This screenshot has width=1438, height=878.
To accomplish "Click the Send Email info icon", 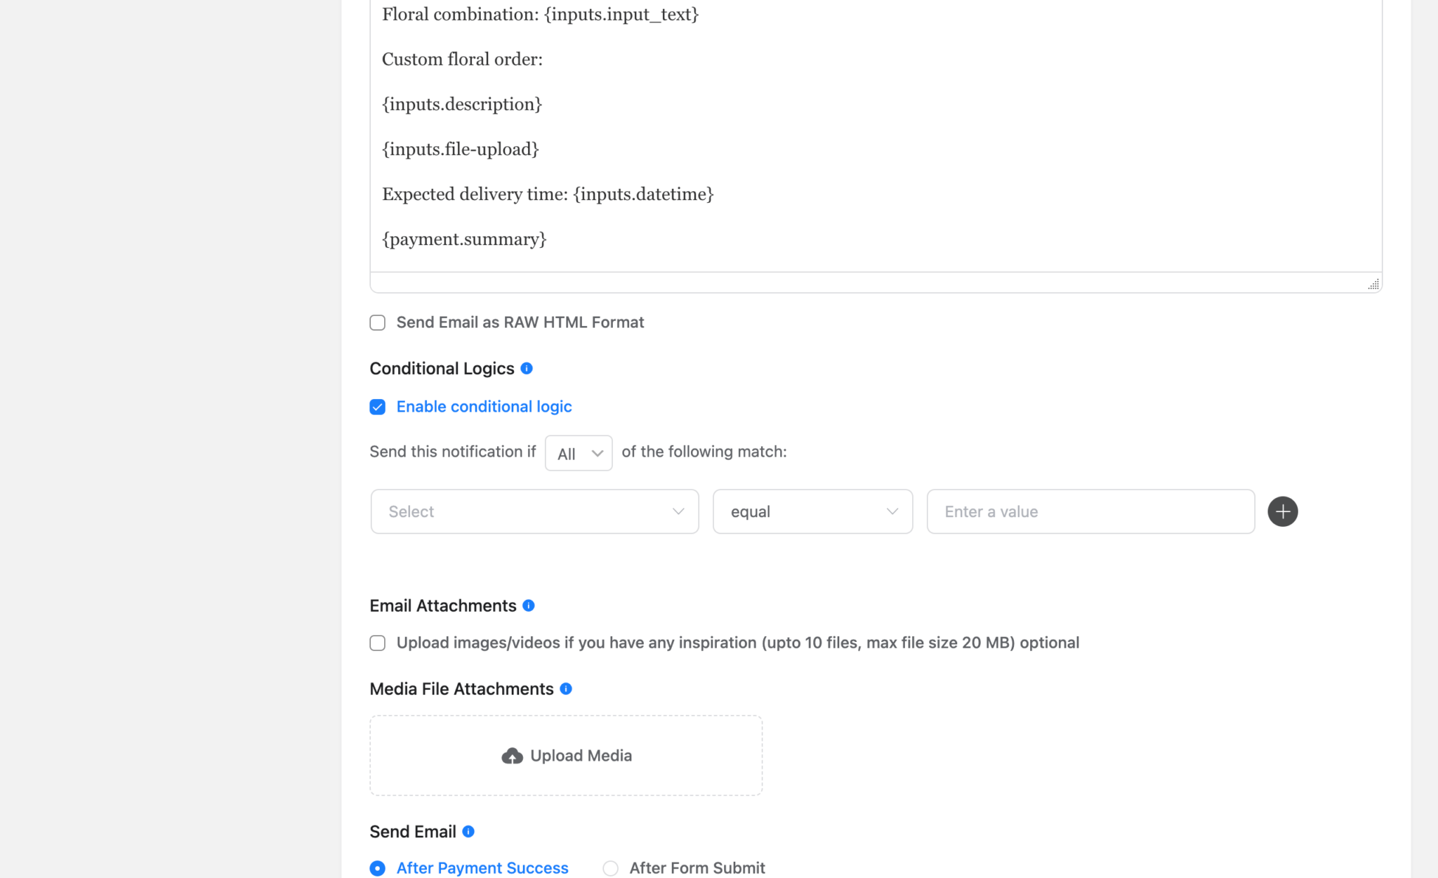I will [x=468, y=832].
